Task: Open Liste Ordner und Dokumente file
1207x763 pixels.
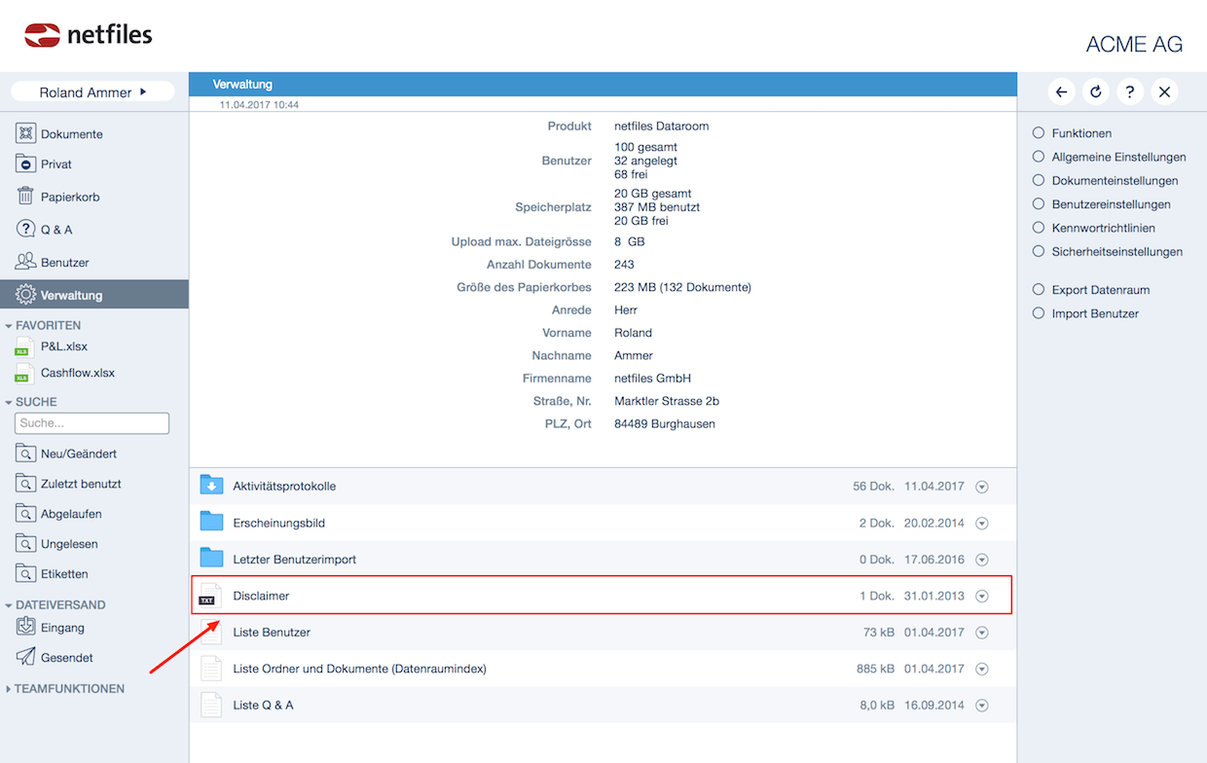Action: 359,669
